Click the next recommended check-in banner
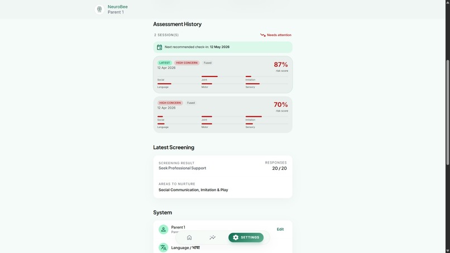The width and height of the screenshot is (450, 253). click(223, 47)
